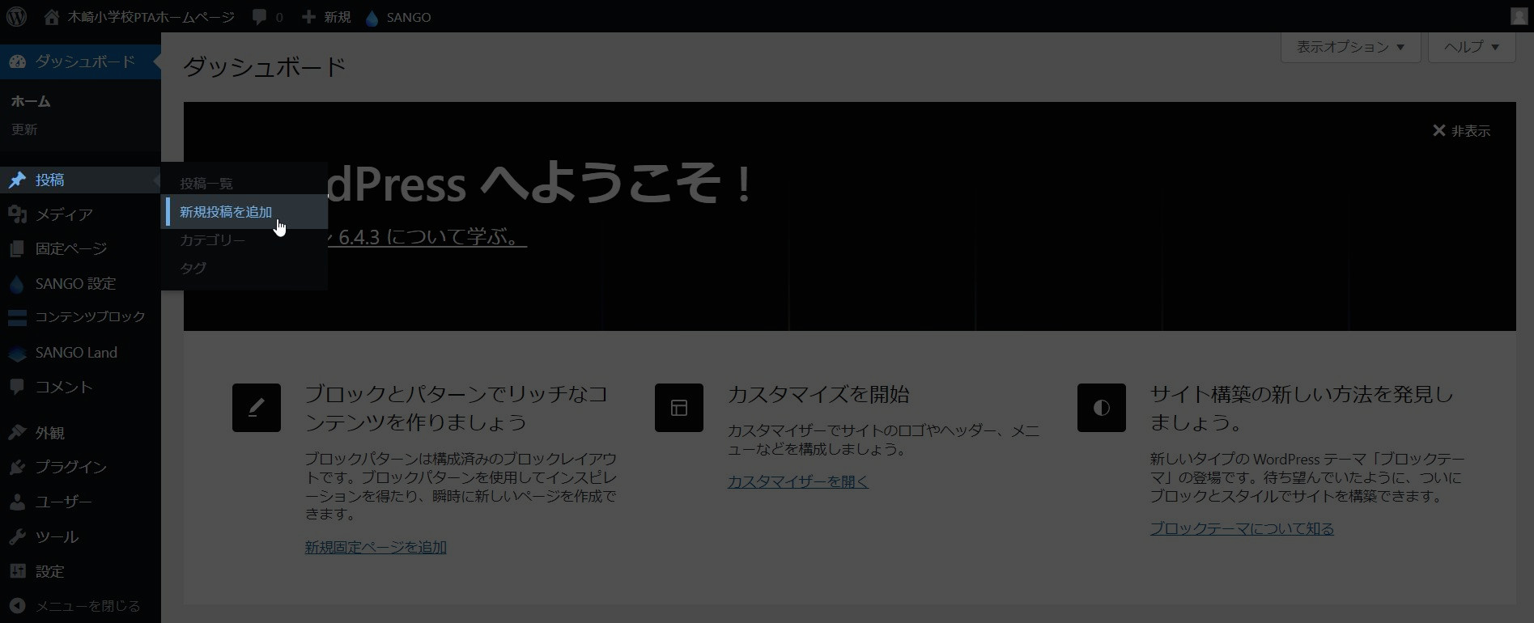
Task: Select カテゴリー in the posts submenu
Action: click(212, 240)
